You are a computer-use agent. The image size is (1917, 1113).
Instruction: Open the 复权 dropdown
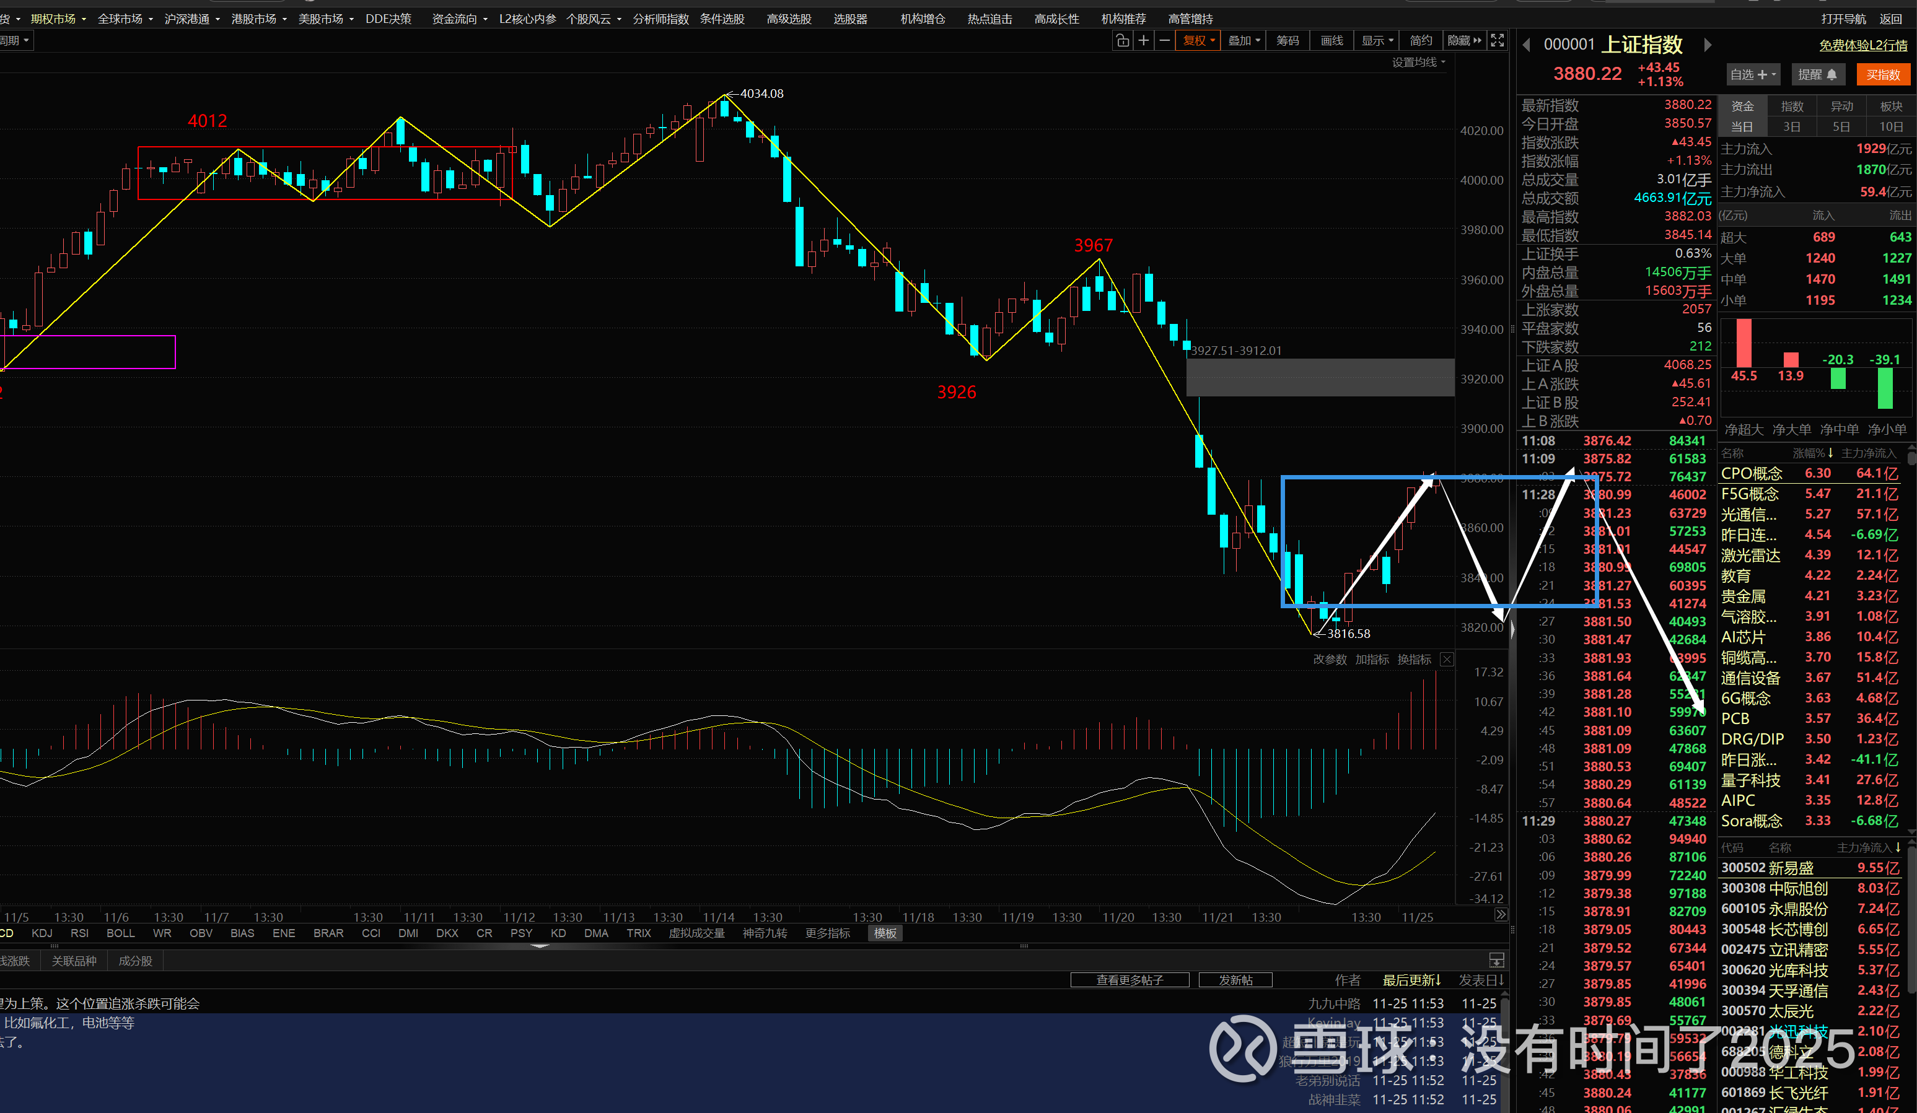pyautogui.click(x=1199, y=41)
